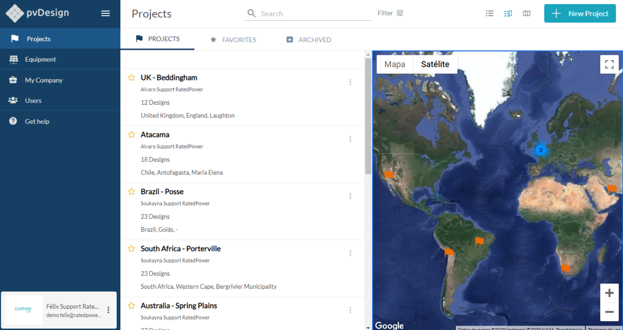Click the orange flag in central Brazil

click(x=479, y=241)
